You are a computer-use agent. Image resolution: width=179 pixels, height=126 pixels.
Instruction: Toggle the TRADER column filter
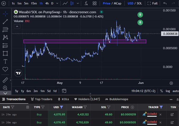[x=161, y=107]
